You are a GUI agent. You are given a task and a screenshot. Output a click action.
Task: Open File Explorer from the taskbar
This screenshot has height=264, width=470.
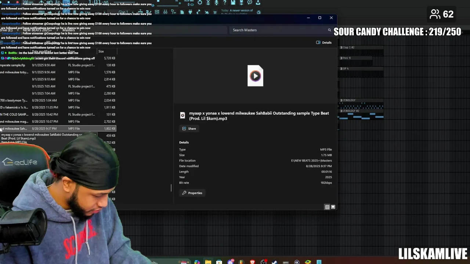coord(208,261)
